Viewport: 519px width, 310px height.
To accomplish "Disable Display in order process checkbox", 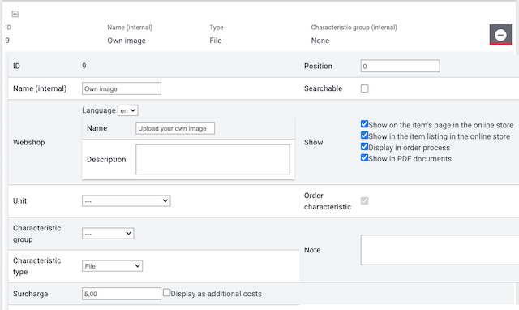I will pos(364,147).
